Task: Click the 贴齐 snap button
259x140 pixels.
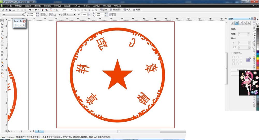Action: click(x=136, y=10)
